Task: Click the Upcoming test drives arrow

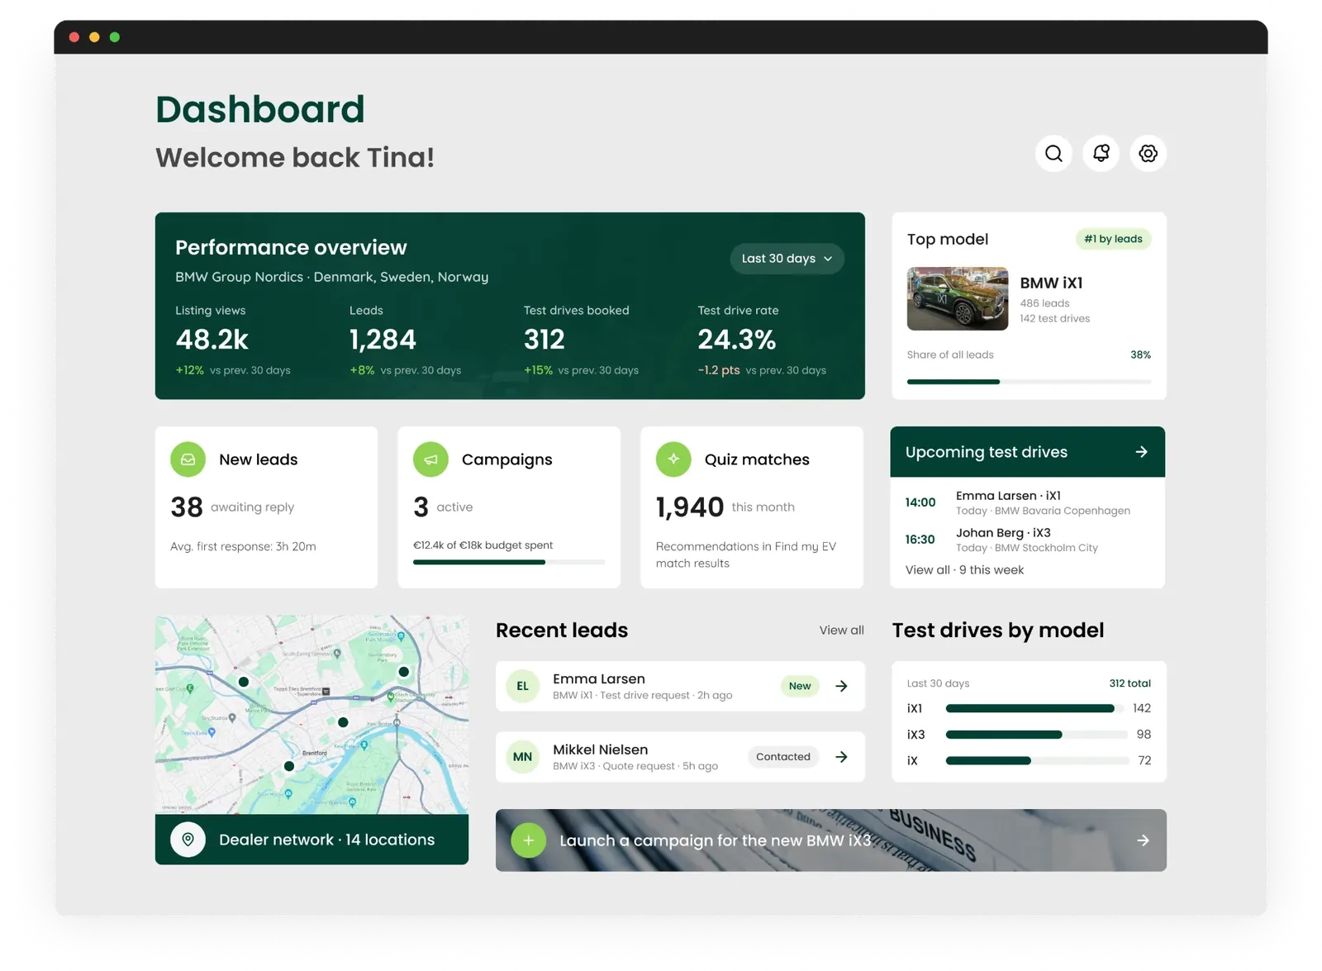Action: coord(1141,452)
